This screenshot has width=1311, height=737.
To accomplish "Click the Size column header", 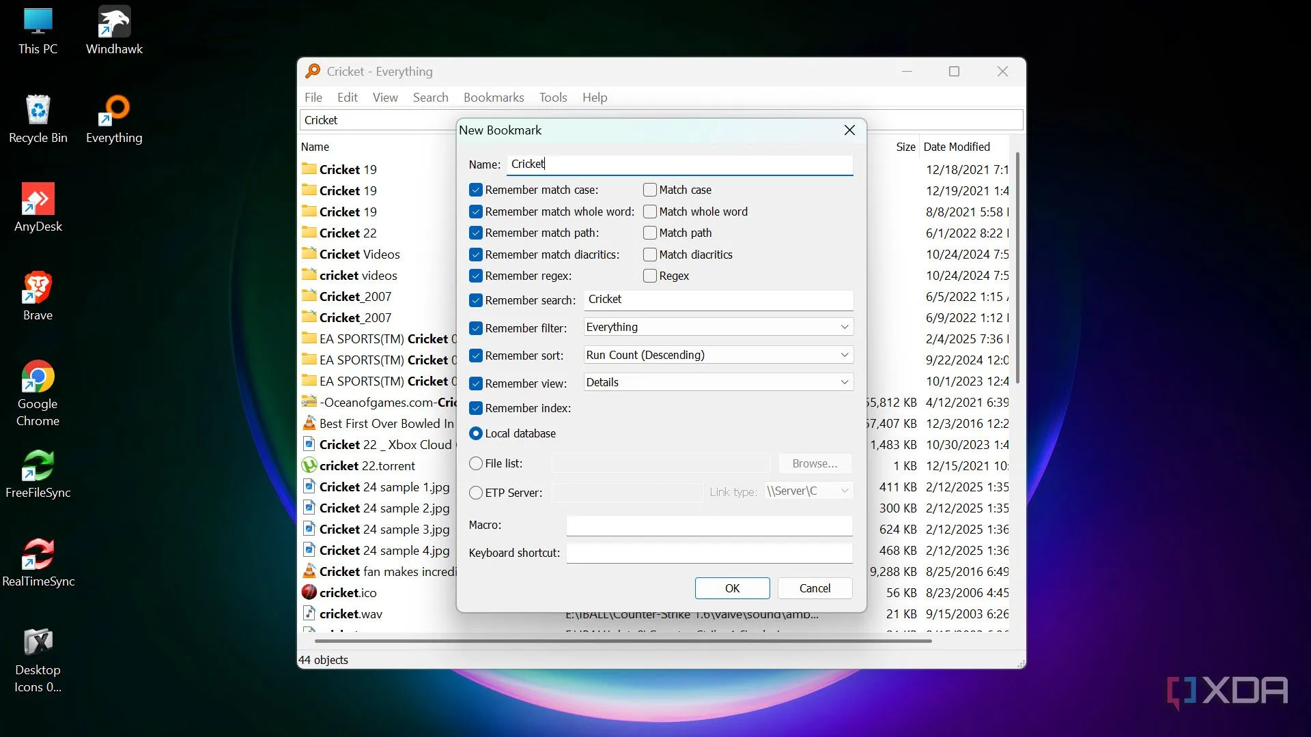I will tap(905, 147).
